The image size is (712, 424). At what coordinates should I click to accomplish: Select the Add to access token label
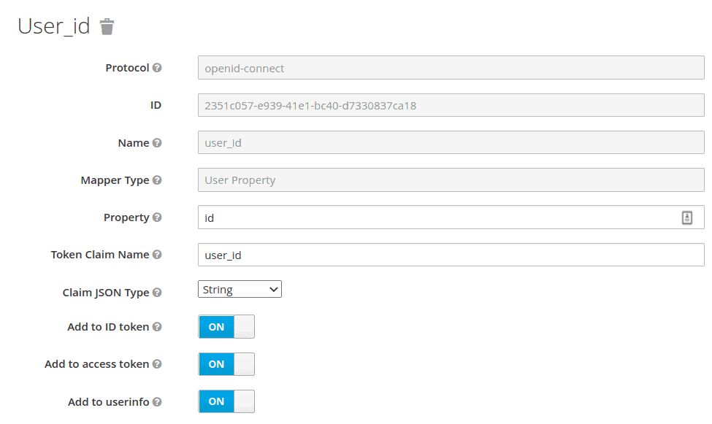point(97,364)
